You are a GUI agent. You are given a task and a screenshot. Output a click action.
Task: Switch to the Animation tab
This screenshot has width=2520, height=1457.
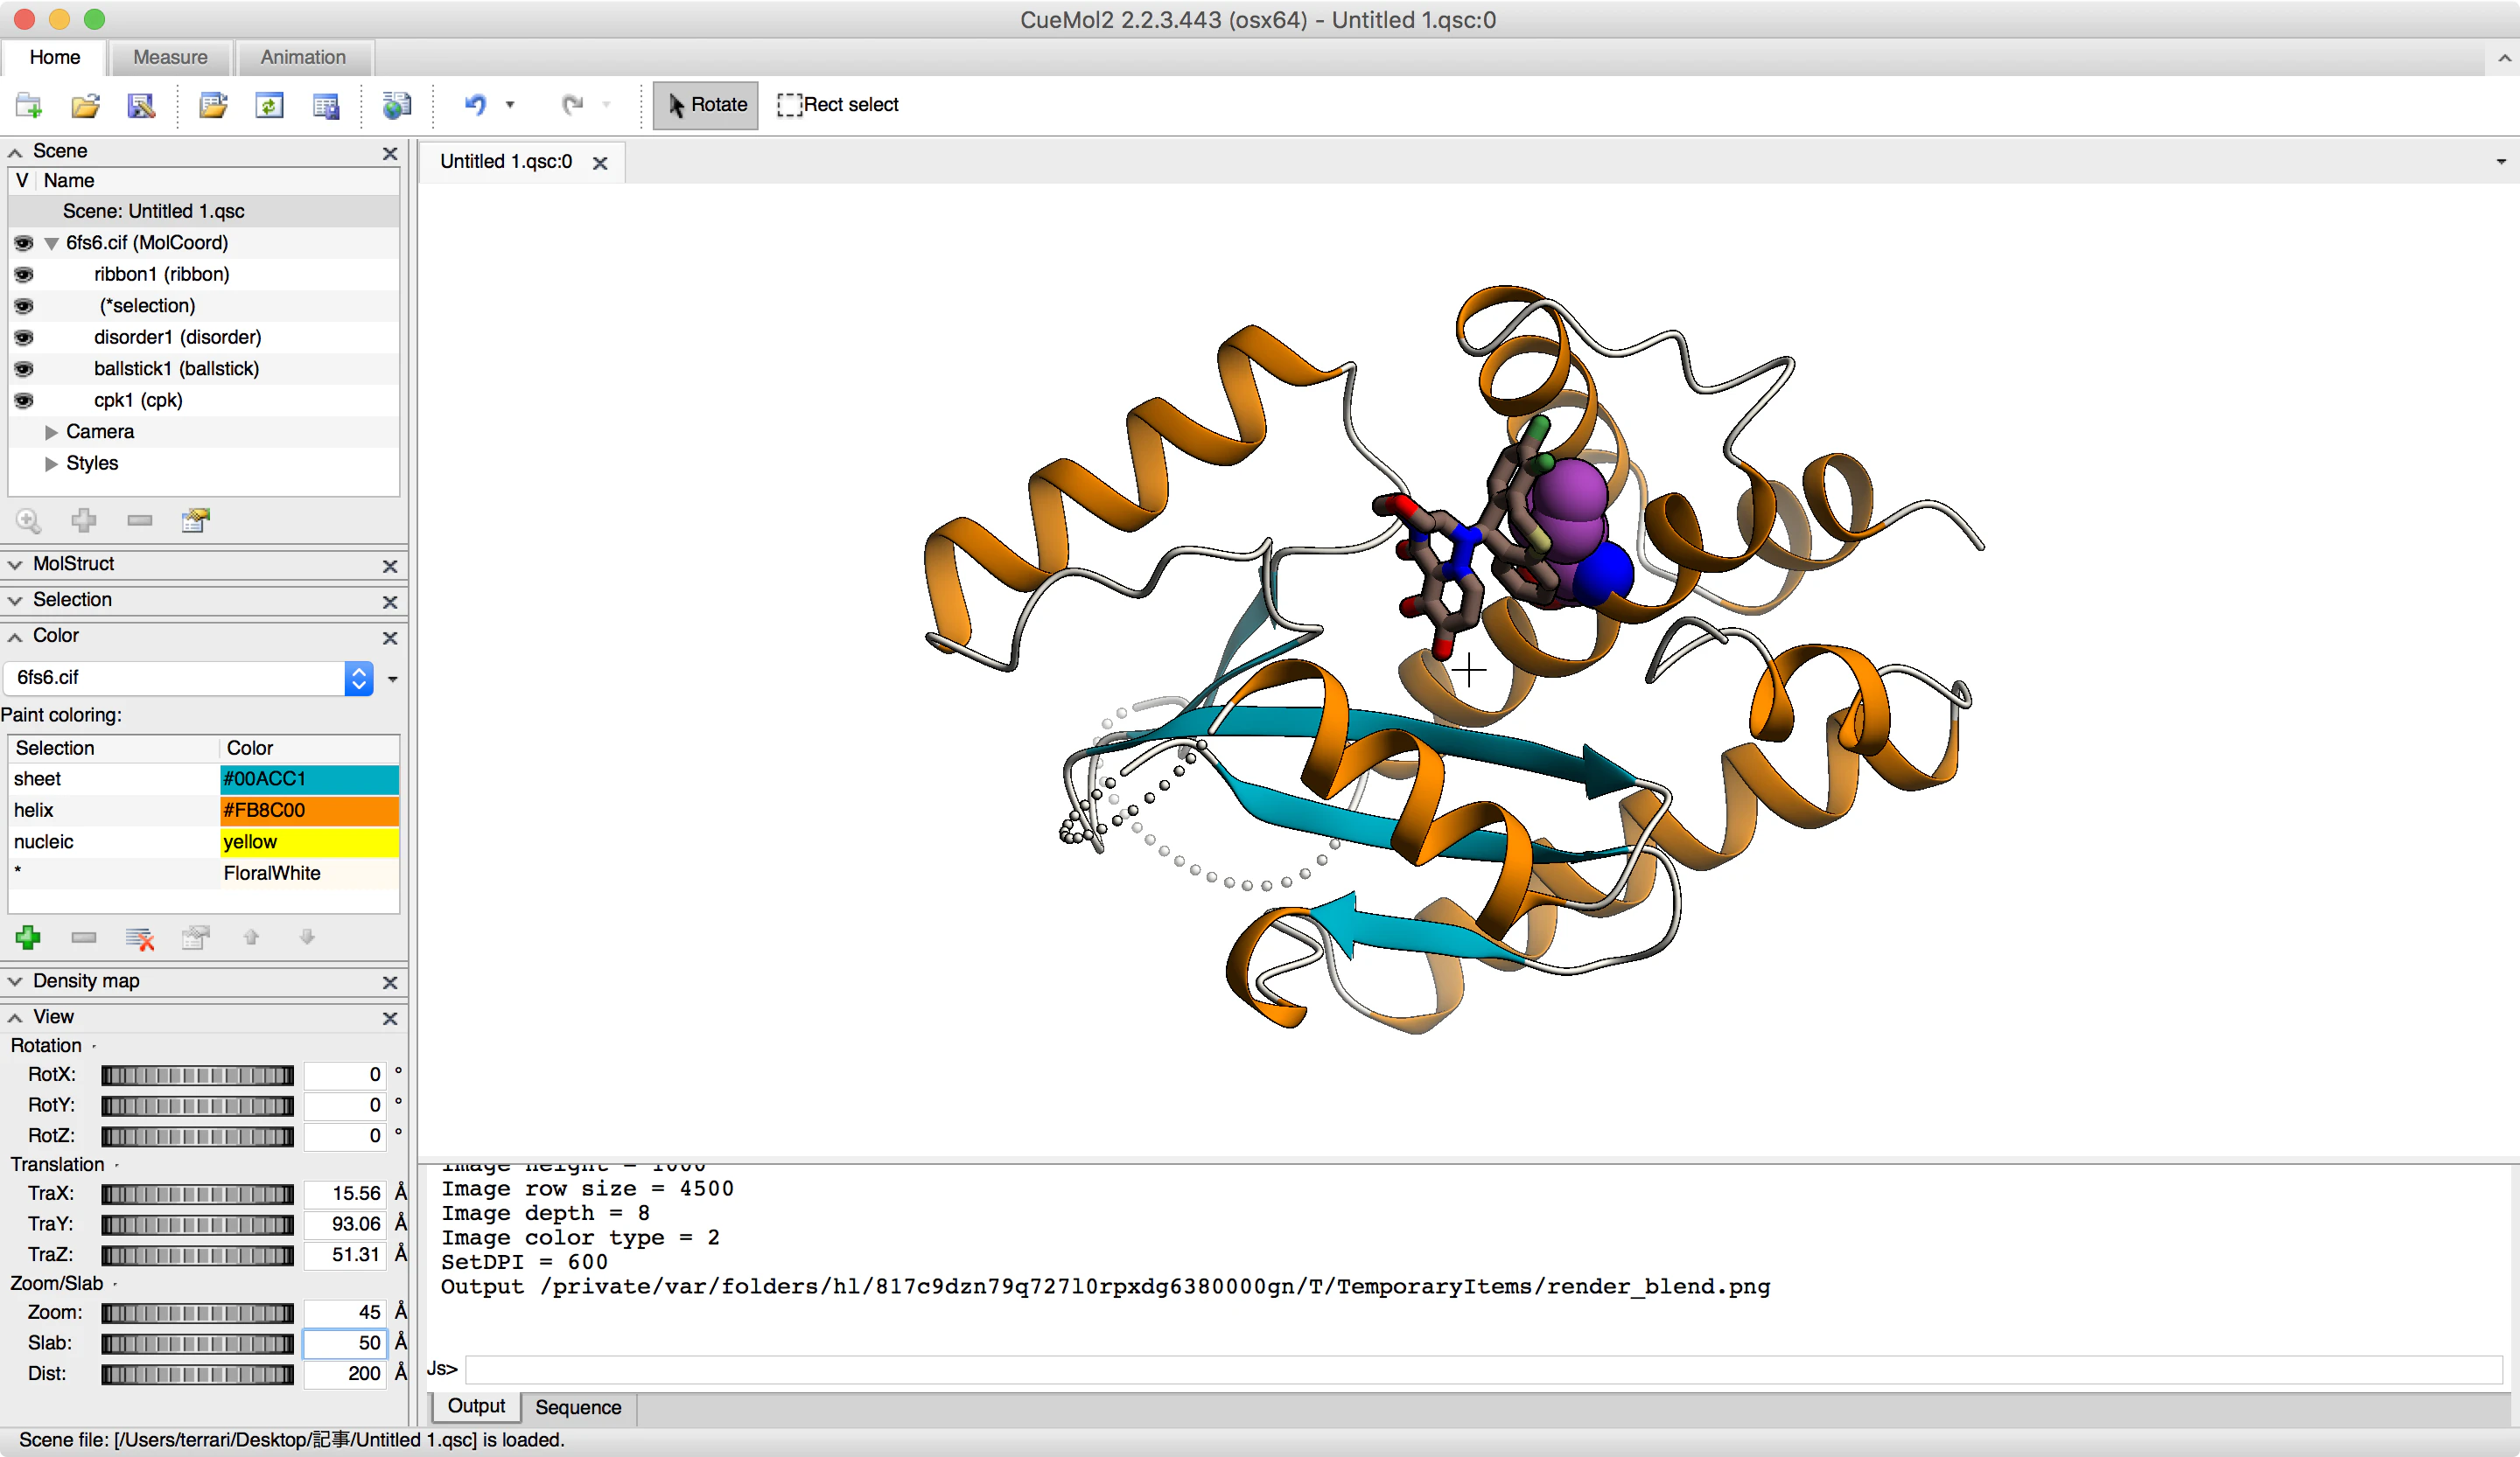click(x=303, y=57)
